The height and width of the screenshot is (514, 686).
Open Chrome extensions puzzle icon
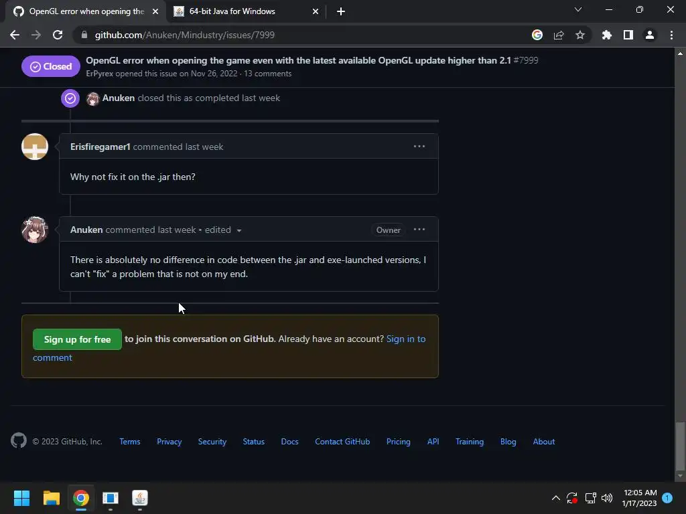point(607,35)
